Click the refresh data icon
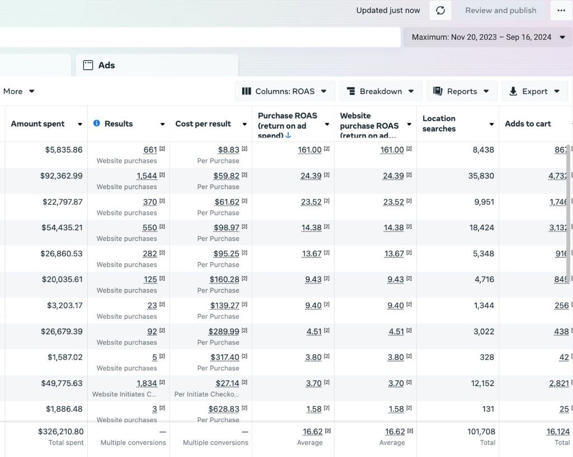Image resolution: width=573 pixels, height=457 pixels. click(440, 10)
